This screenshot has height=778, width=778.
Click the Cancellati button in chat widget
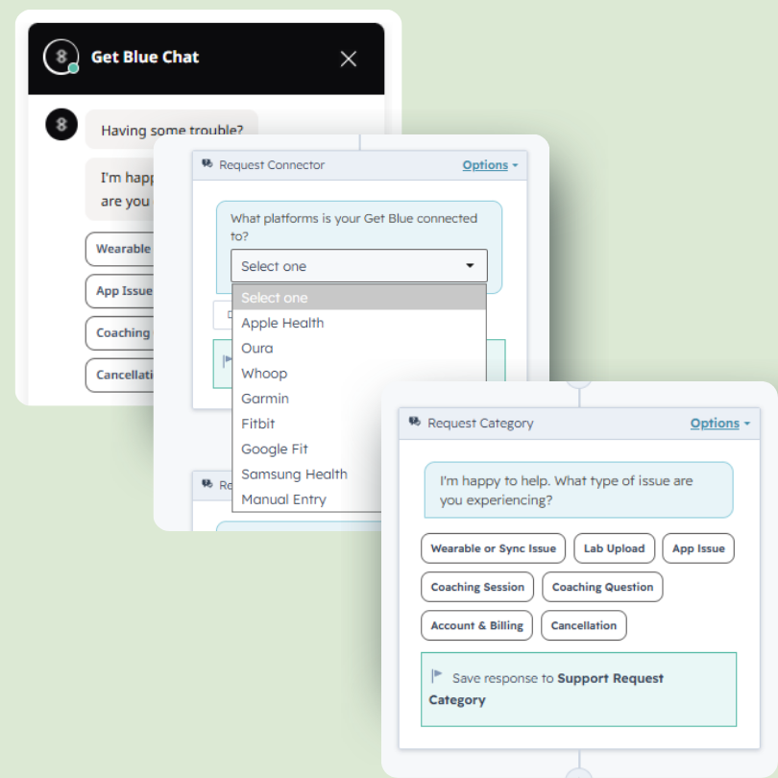(x=120, y=375)
